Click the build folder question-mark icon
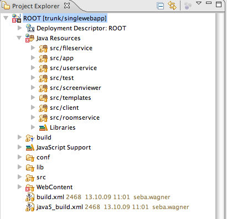This screenshot has width=227, height=219. pos(30,138)
